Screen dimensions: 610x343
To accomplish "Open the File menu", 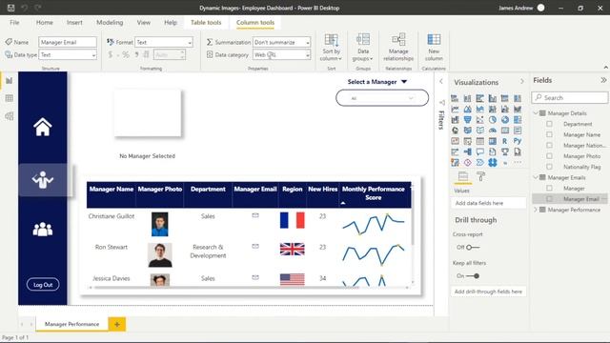I will click(14, 23).
